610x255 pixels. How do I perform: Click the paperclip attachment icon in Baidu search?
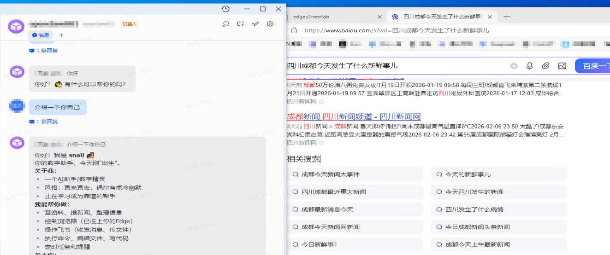coord(545,66)
